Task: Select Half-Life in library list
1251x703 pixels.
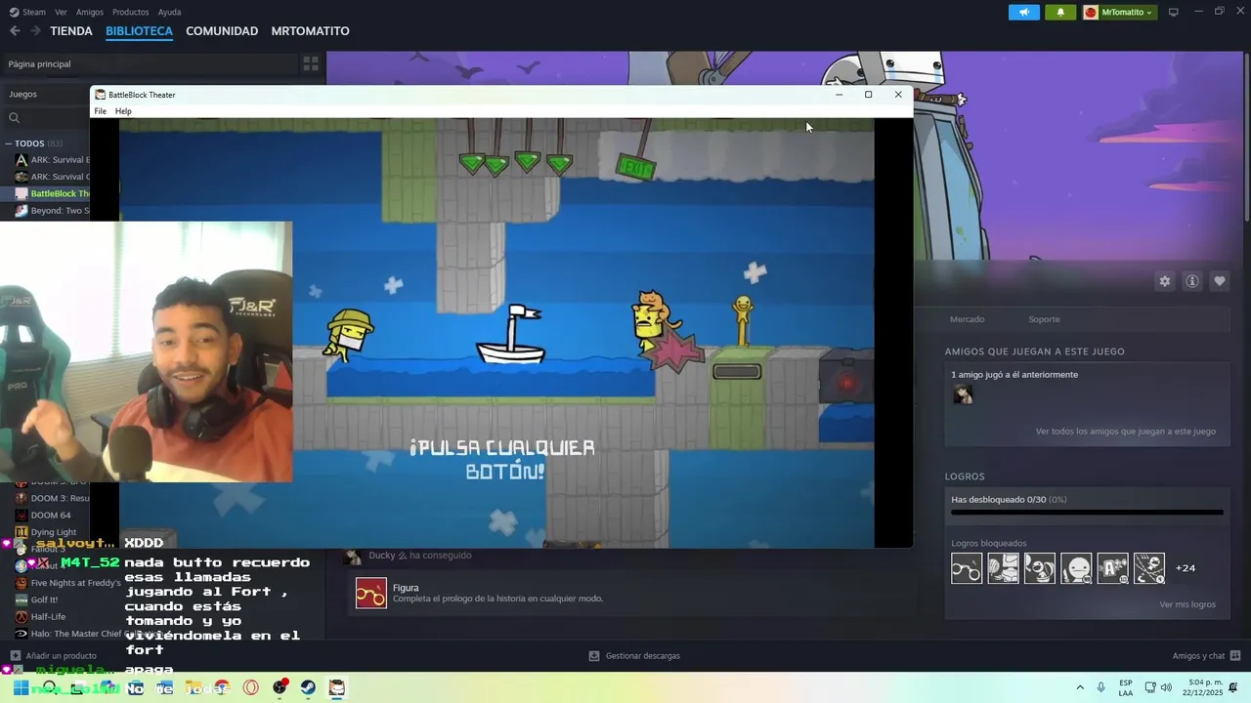Action: [x=48, y=617]
